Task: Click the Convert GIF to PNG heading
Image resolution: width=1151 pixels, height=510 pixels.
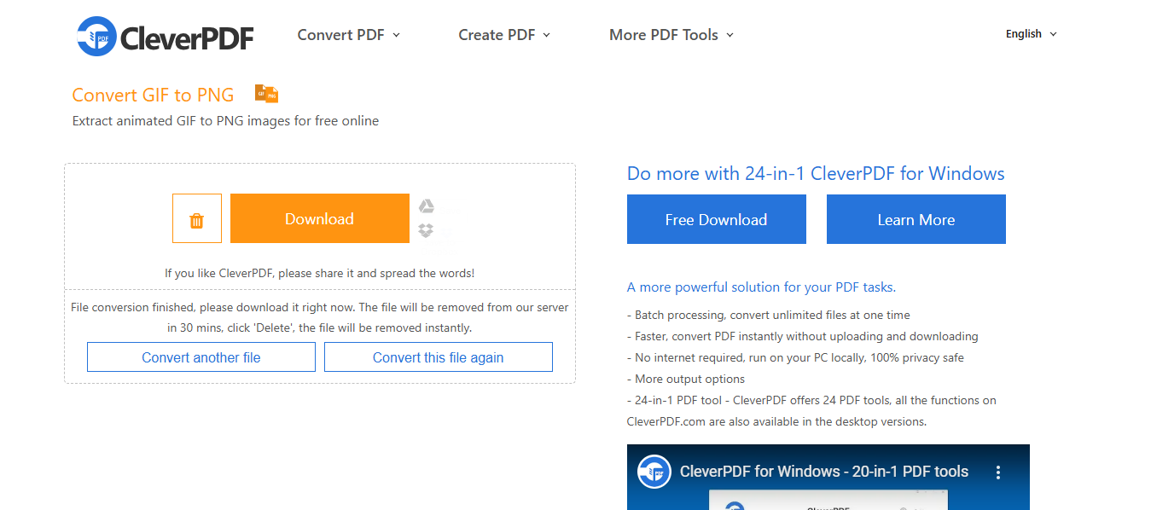Action: [153, 95]
